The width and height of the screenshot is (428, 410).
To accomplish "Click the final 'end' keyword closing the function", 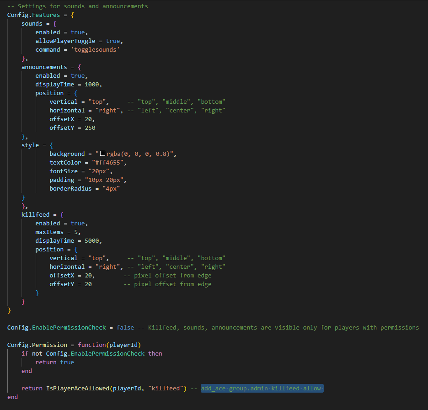I will [12, 397].
